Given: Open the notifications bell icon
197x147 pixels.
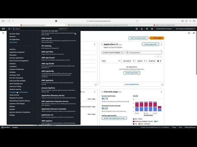Looking at the screenshot, I should 142,29.
